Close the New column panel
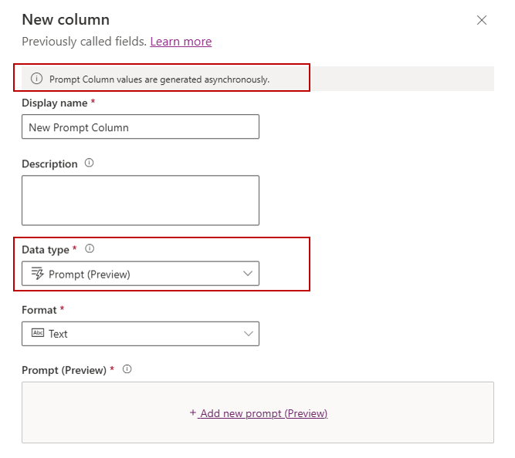 coord(482,20)
